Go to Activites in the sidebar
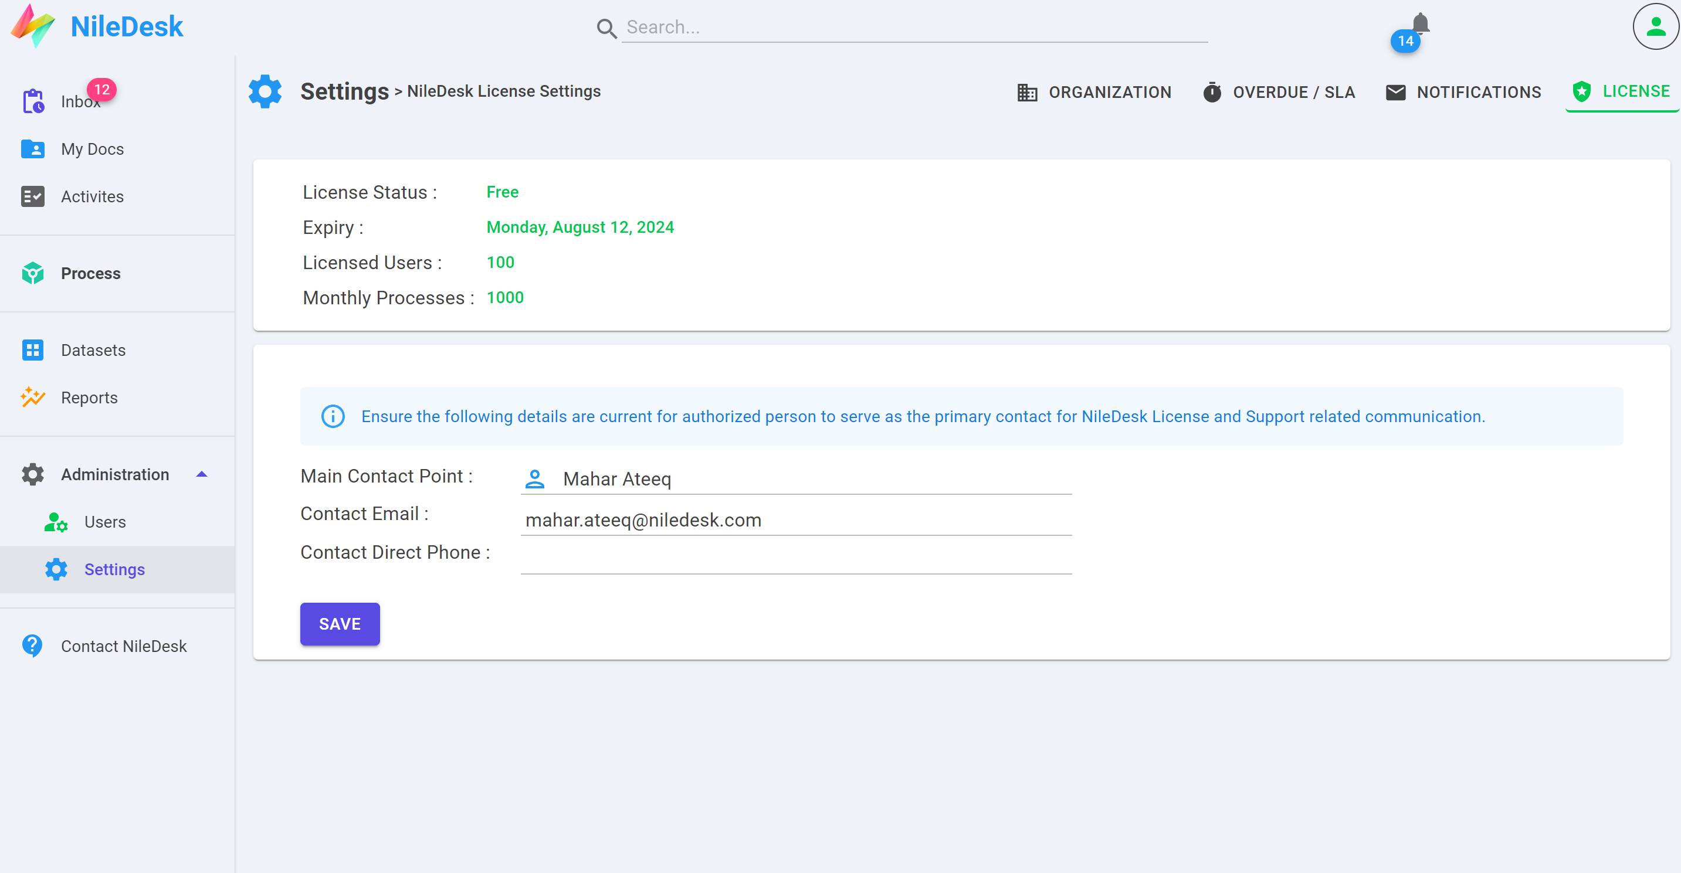 [117, 196]
